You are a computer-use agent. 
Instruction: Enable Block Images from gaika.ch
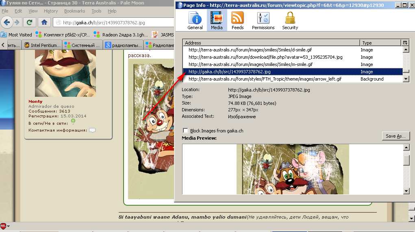pyautogui.click(x=185, y=130)
